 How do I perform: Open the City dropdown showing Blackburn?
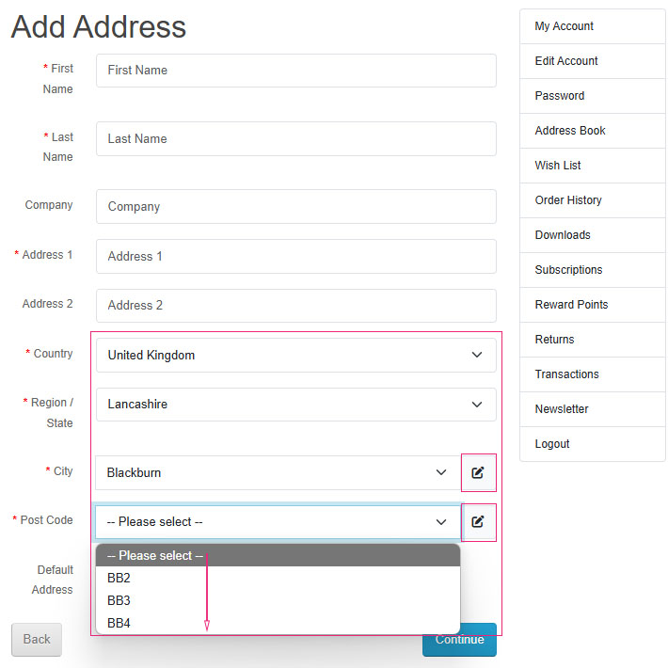[x=277, y=472]
